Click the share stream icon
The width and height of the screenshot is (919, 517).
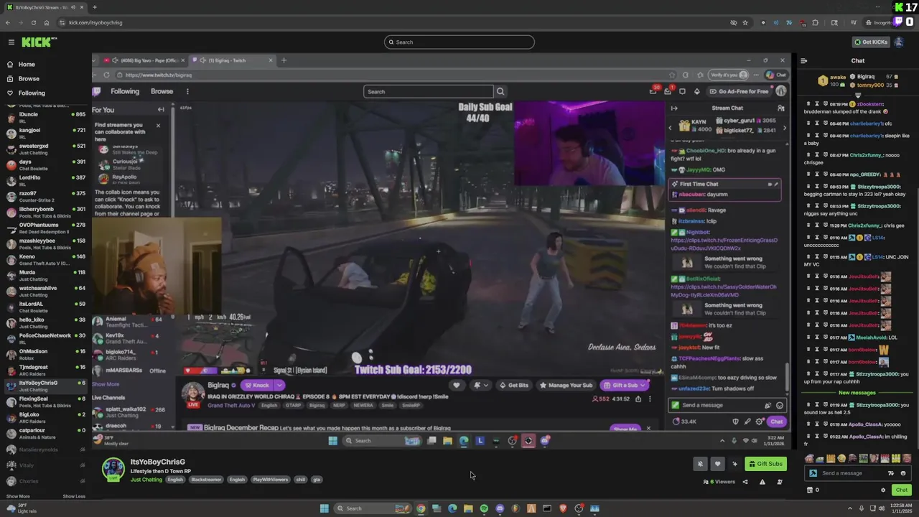click(745, 482)
